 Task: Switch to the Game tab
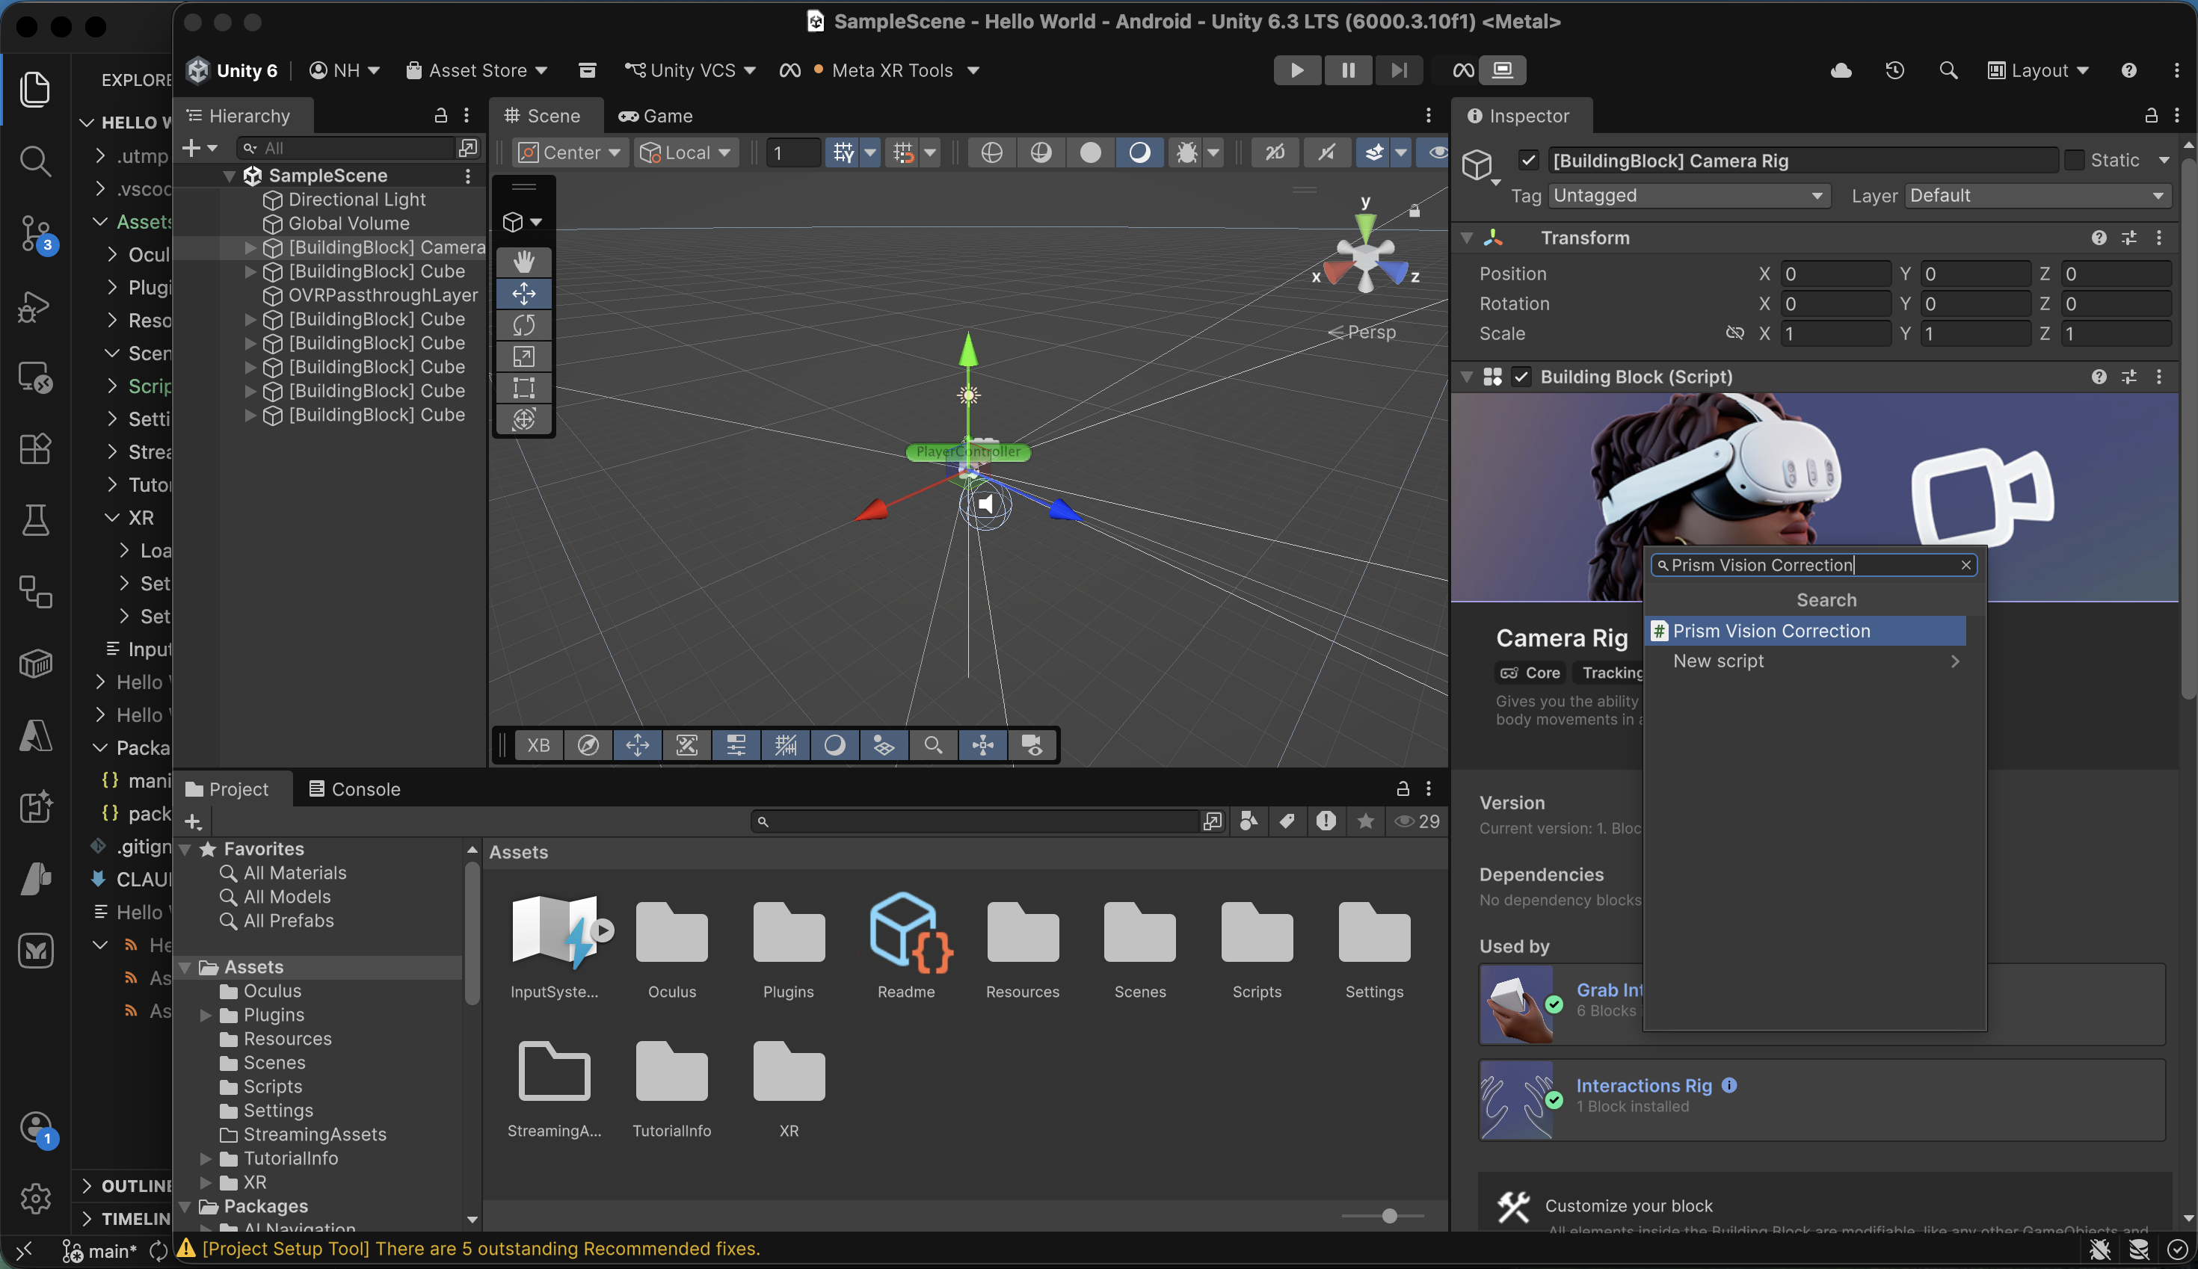[x=655, y=115]
